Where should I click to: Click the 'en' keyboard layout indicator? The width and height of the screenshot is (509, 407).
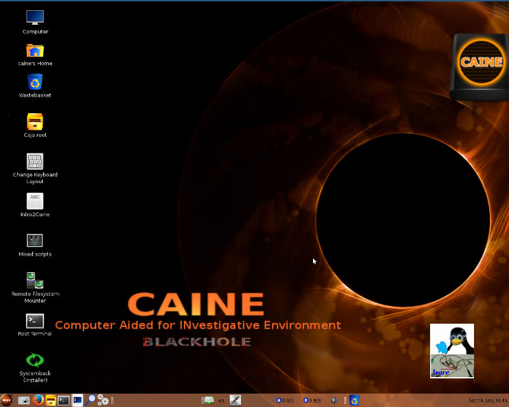[x=221, y=401]
